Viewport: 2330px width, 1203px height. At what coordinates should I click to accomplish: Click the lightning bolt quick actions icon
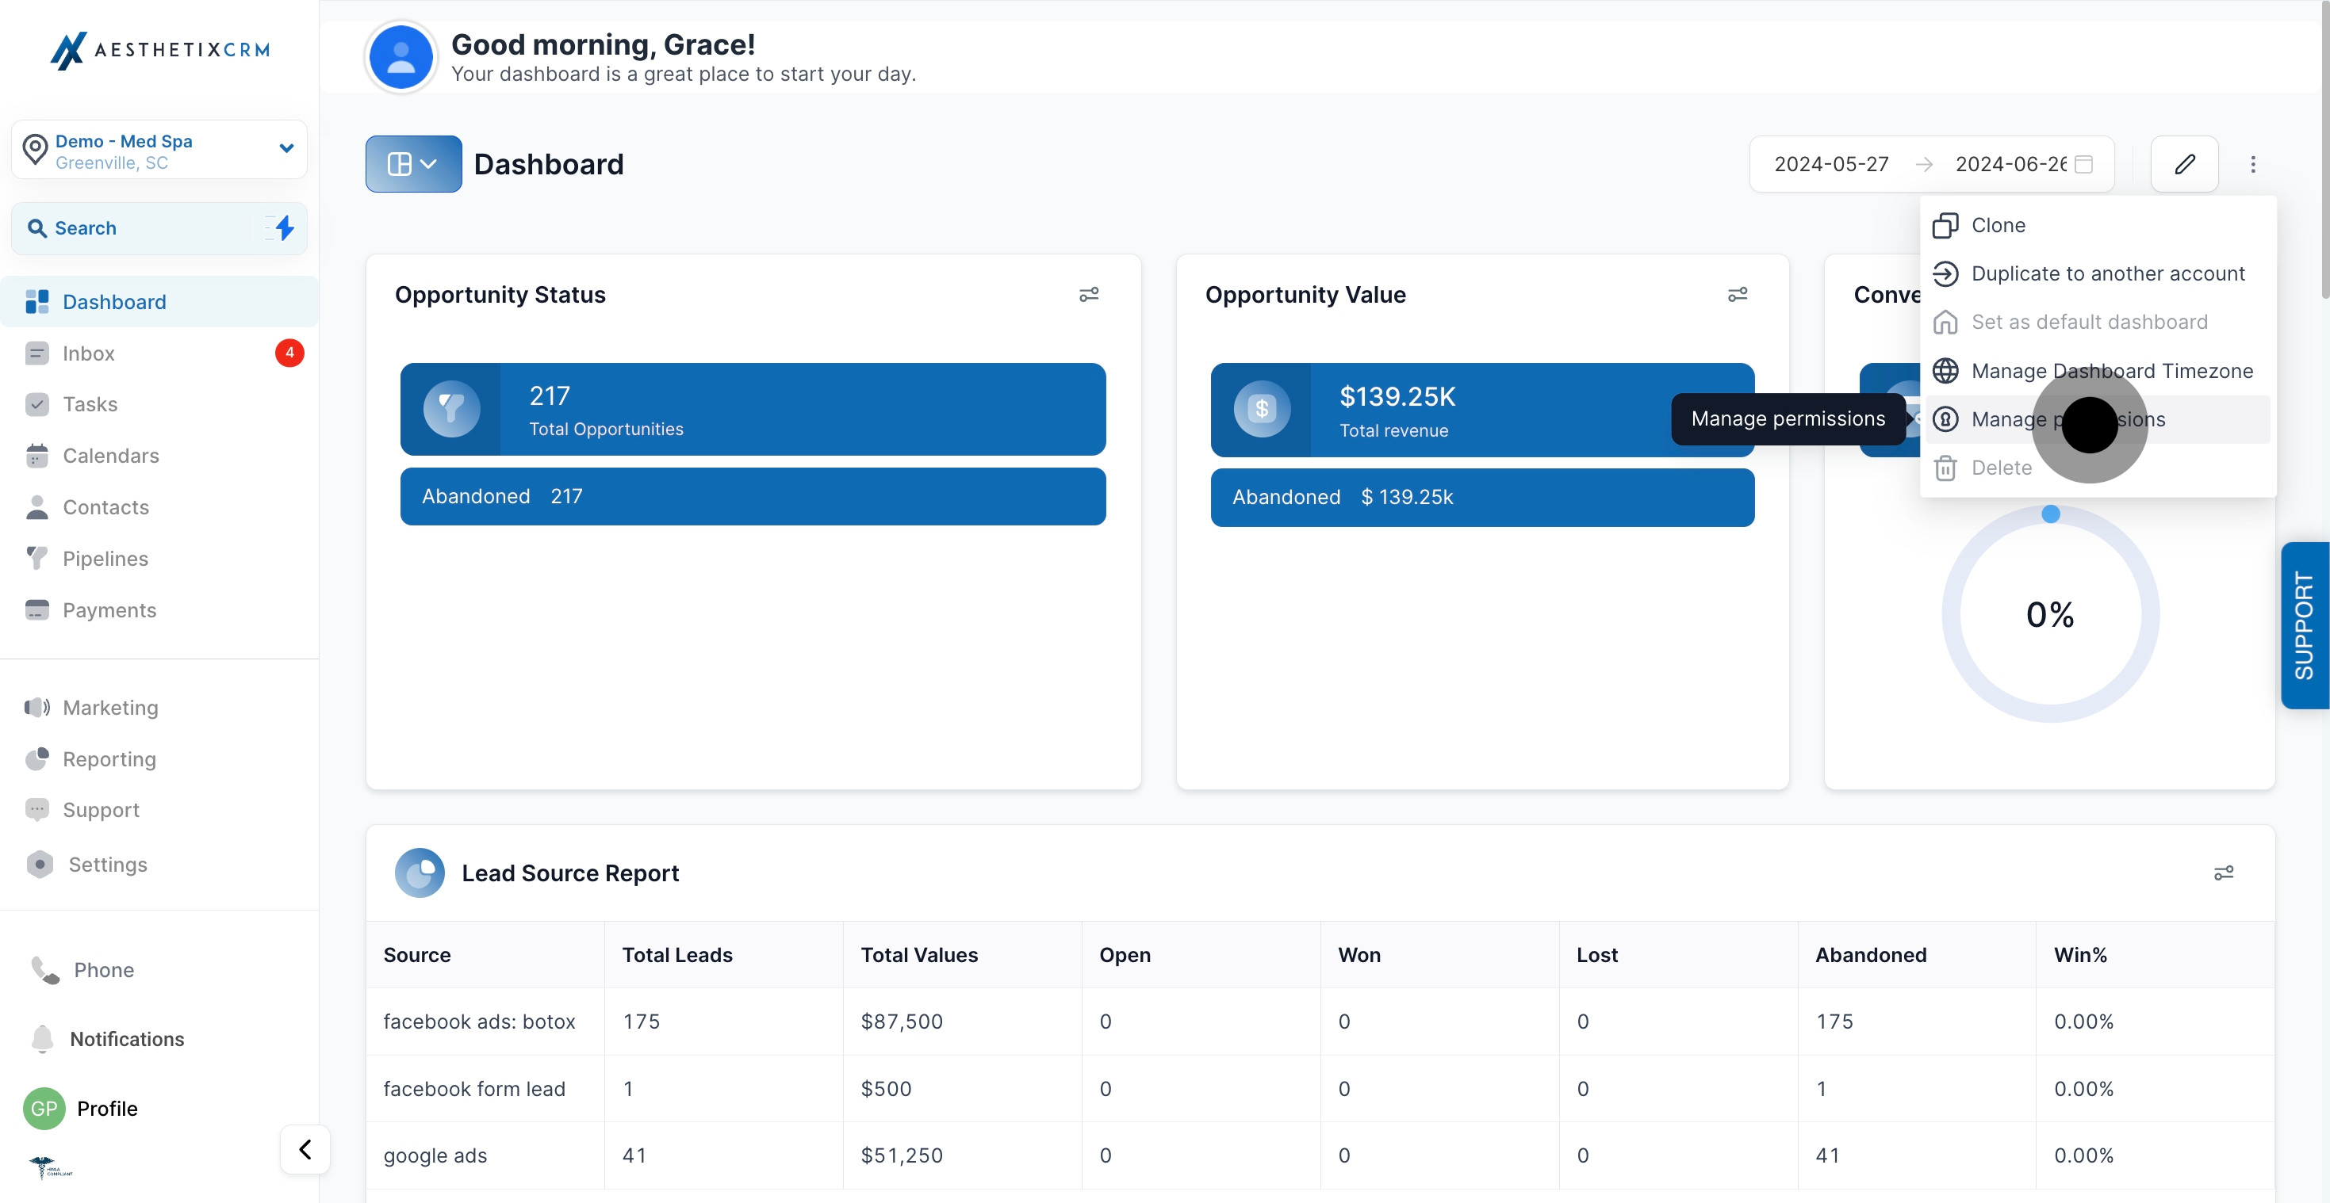click(284, 227)
